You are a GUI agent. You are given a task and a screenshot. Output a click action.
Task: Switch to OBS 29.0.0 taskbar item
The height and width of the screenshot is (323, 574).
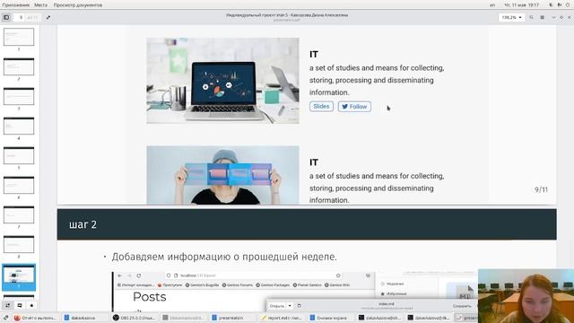[135, 318]
